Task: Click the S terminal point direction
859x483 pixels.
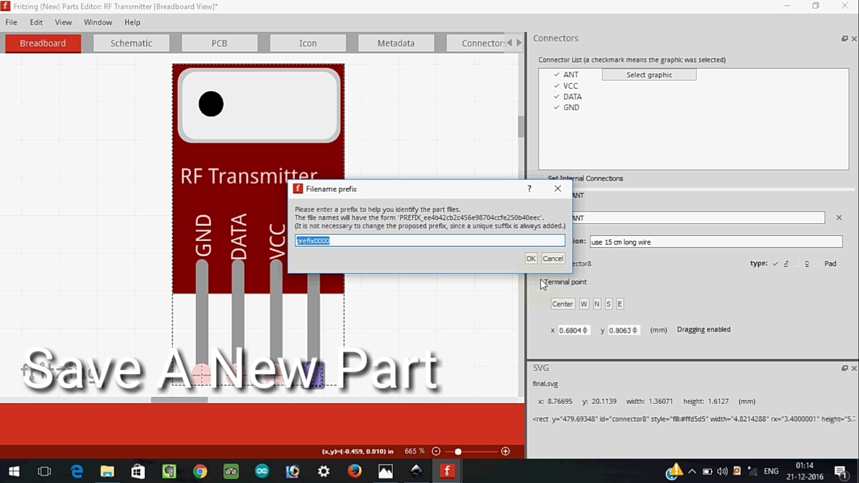Action: tap(608, 303)
